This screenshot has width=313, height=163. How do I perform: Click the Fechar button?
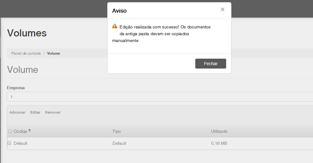(211, 64)
